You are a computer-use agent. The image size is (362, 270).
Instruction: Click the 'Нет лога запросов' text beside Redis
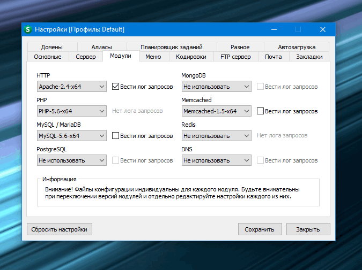(x=282, y=136)
